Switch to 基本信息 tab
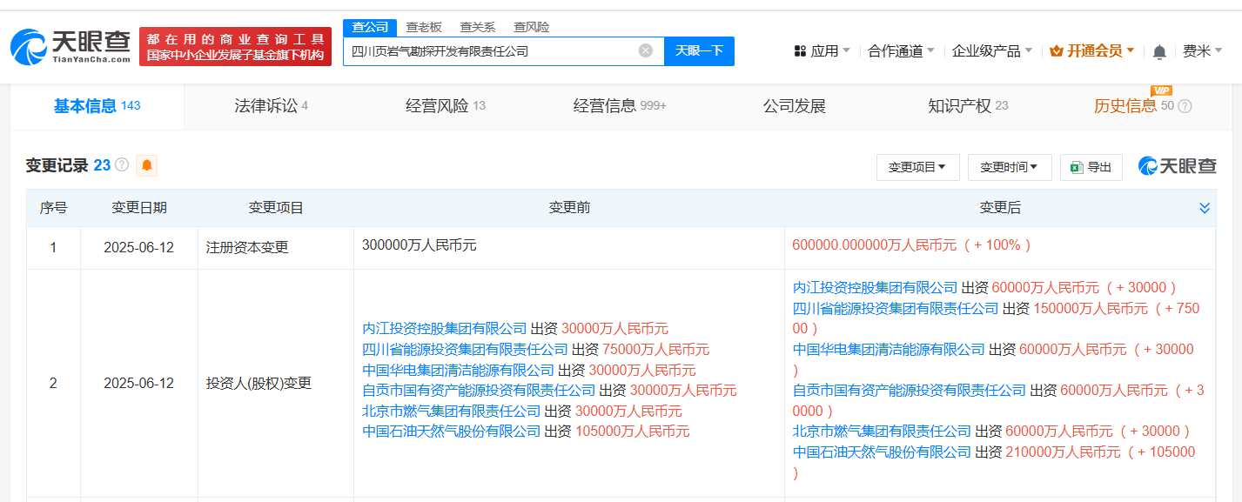1242x502 pixels. click(97, 106)
